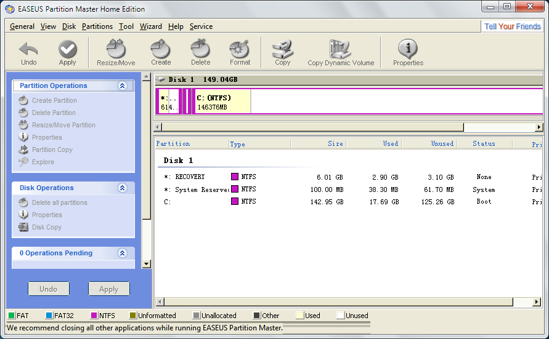Click the Disk Copy sidebar icon
549x339 pixels.
(23, 227)
